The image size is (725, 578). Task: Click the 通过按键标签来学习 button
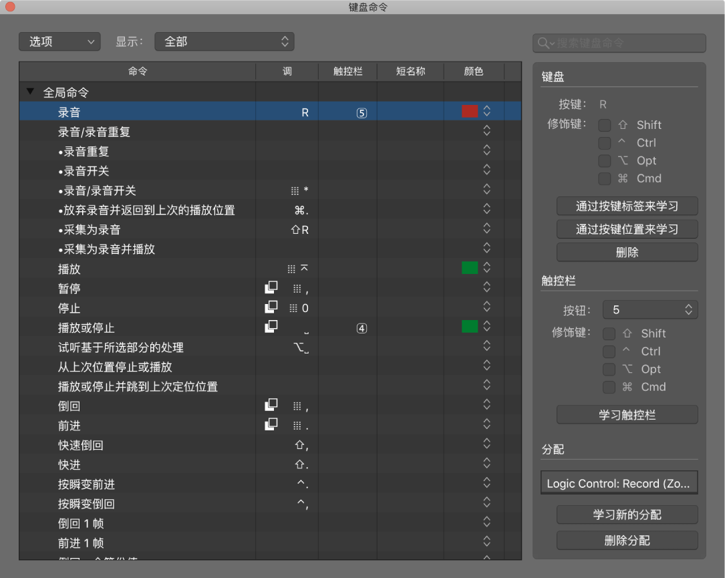[x=626, y=206]
